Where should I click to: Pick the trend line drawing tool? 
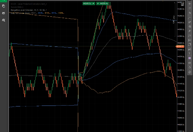[x=190, y=18]
